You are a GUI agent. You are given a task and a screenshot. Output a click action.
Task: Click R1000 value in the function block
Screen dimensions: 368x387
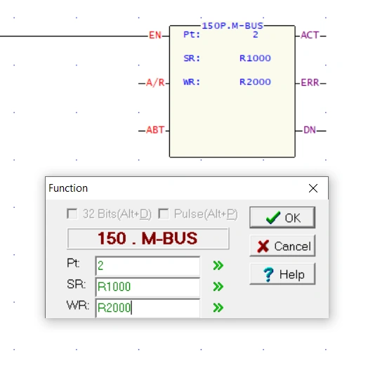tap(255, 58)
